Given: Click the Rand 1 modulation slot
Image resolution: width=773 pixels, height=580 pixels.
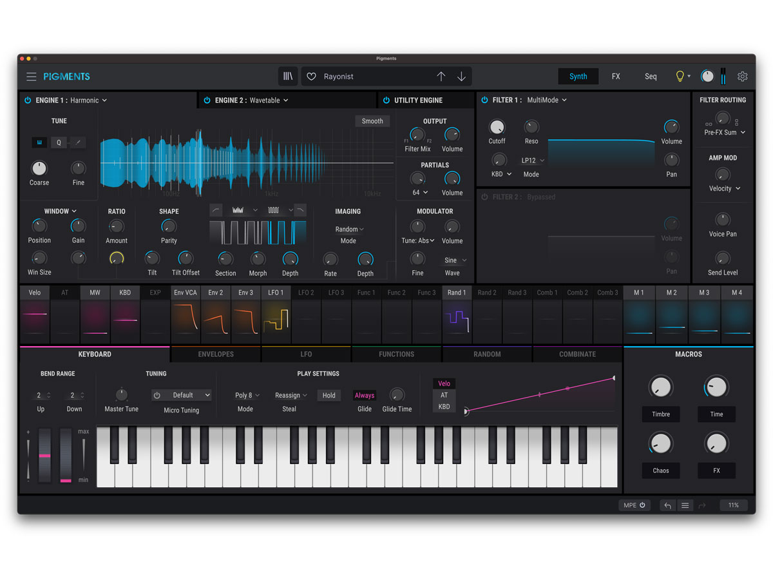Looking at the screenshot, I should [x=456, y=314].
